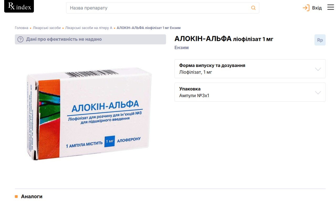Open the Упаковка Ампули №3х1 panel
The image size is (336, 201).
[250, 92]
